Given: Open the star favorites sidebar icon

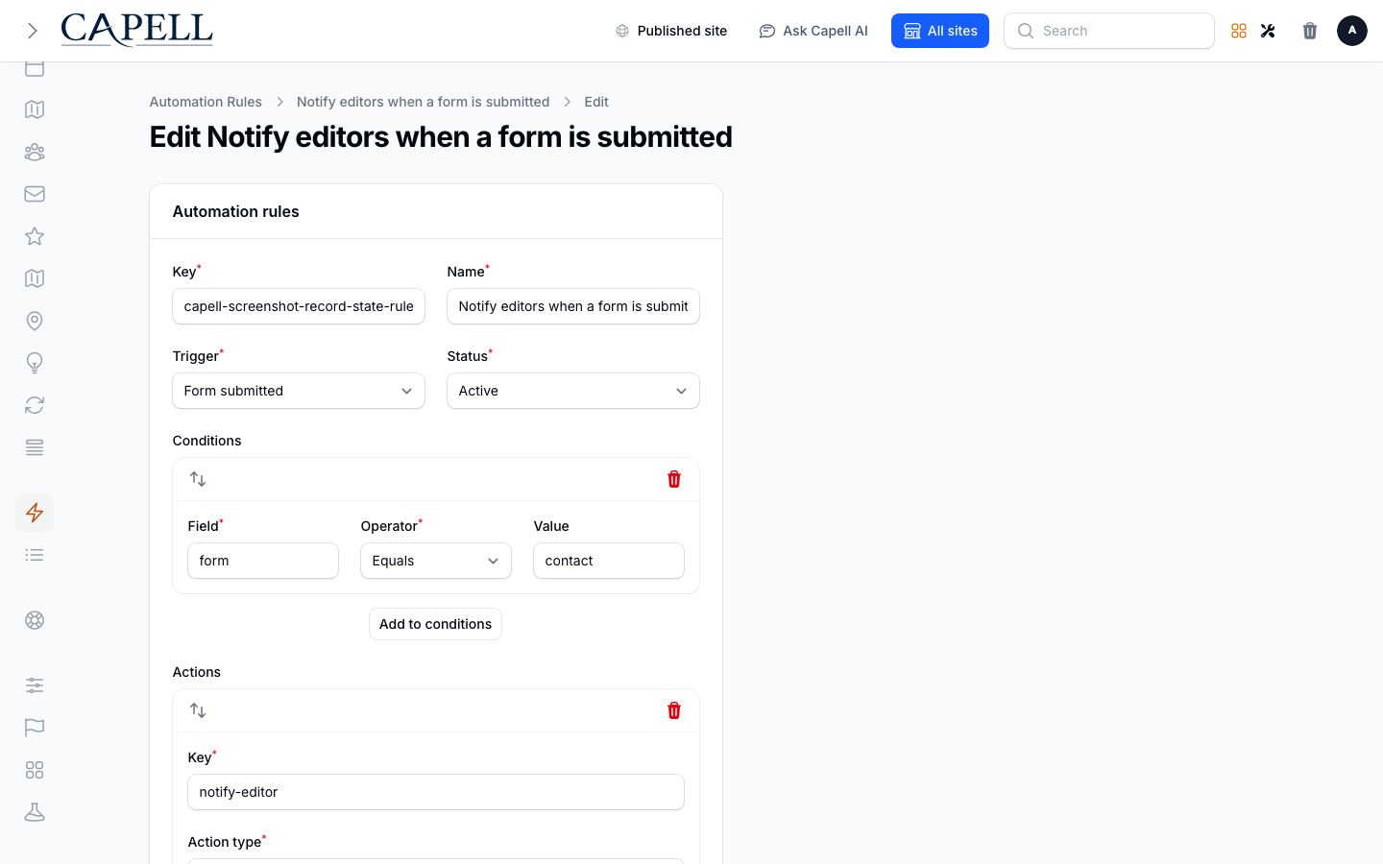Looking at the screenshot, I should (x=35, y=236).
